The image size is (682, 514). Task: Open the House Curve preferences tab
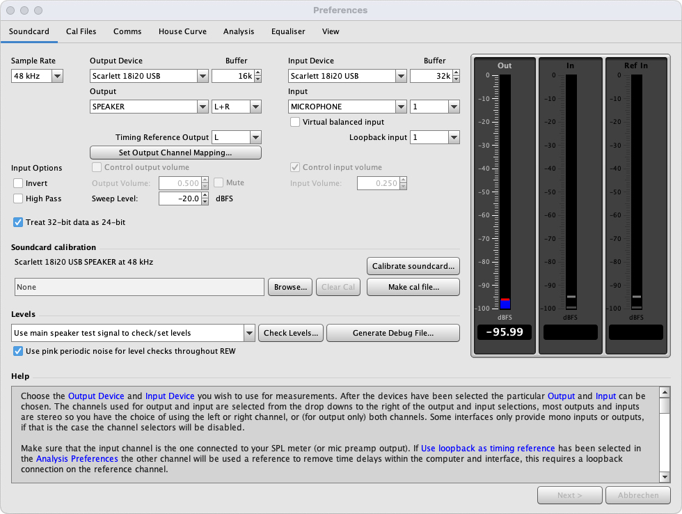click(182, 31)
